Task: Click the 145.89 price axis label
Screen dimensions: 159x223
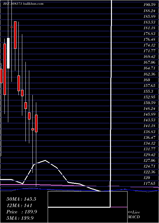Action: pos(149,114)
